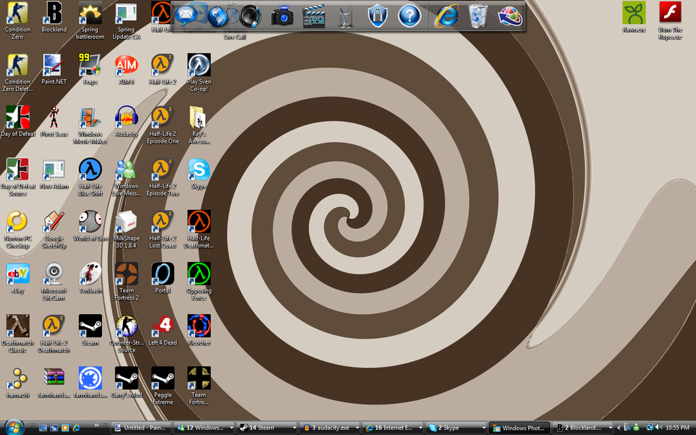Screen dimensions: 696x435
Task: Select the Fraps desktop icon
Action: point(90,69)
